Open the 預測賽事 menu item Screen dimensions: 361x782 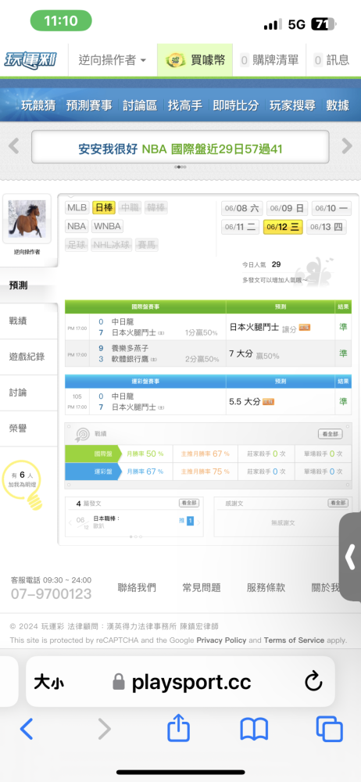(x=89, y=106)
